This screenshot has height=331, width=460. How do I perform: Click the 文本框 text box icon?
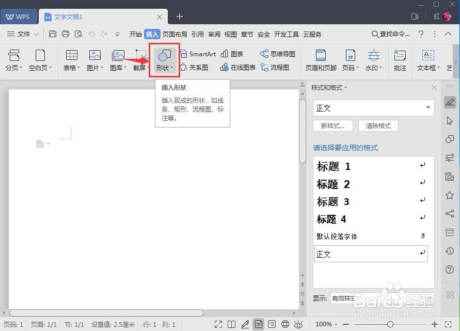coord(429,60)
